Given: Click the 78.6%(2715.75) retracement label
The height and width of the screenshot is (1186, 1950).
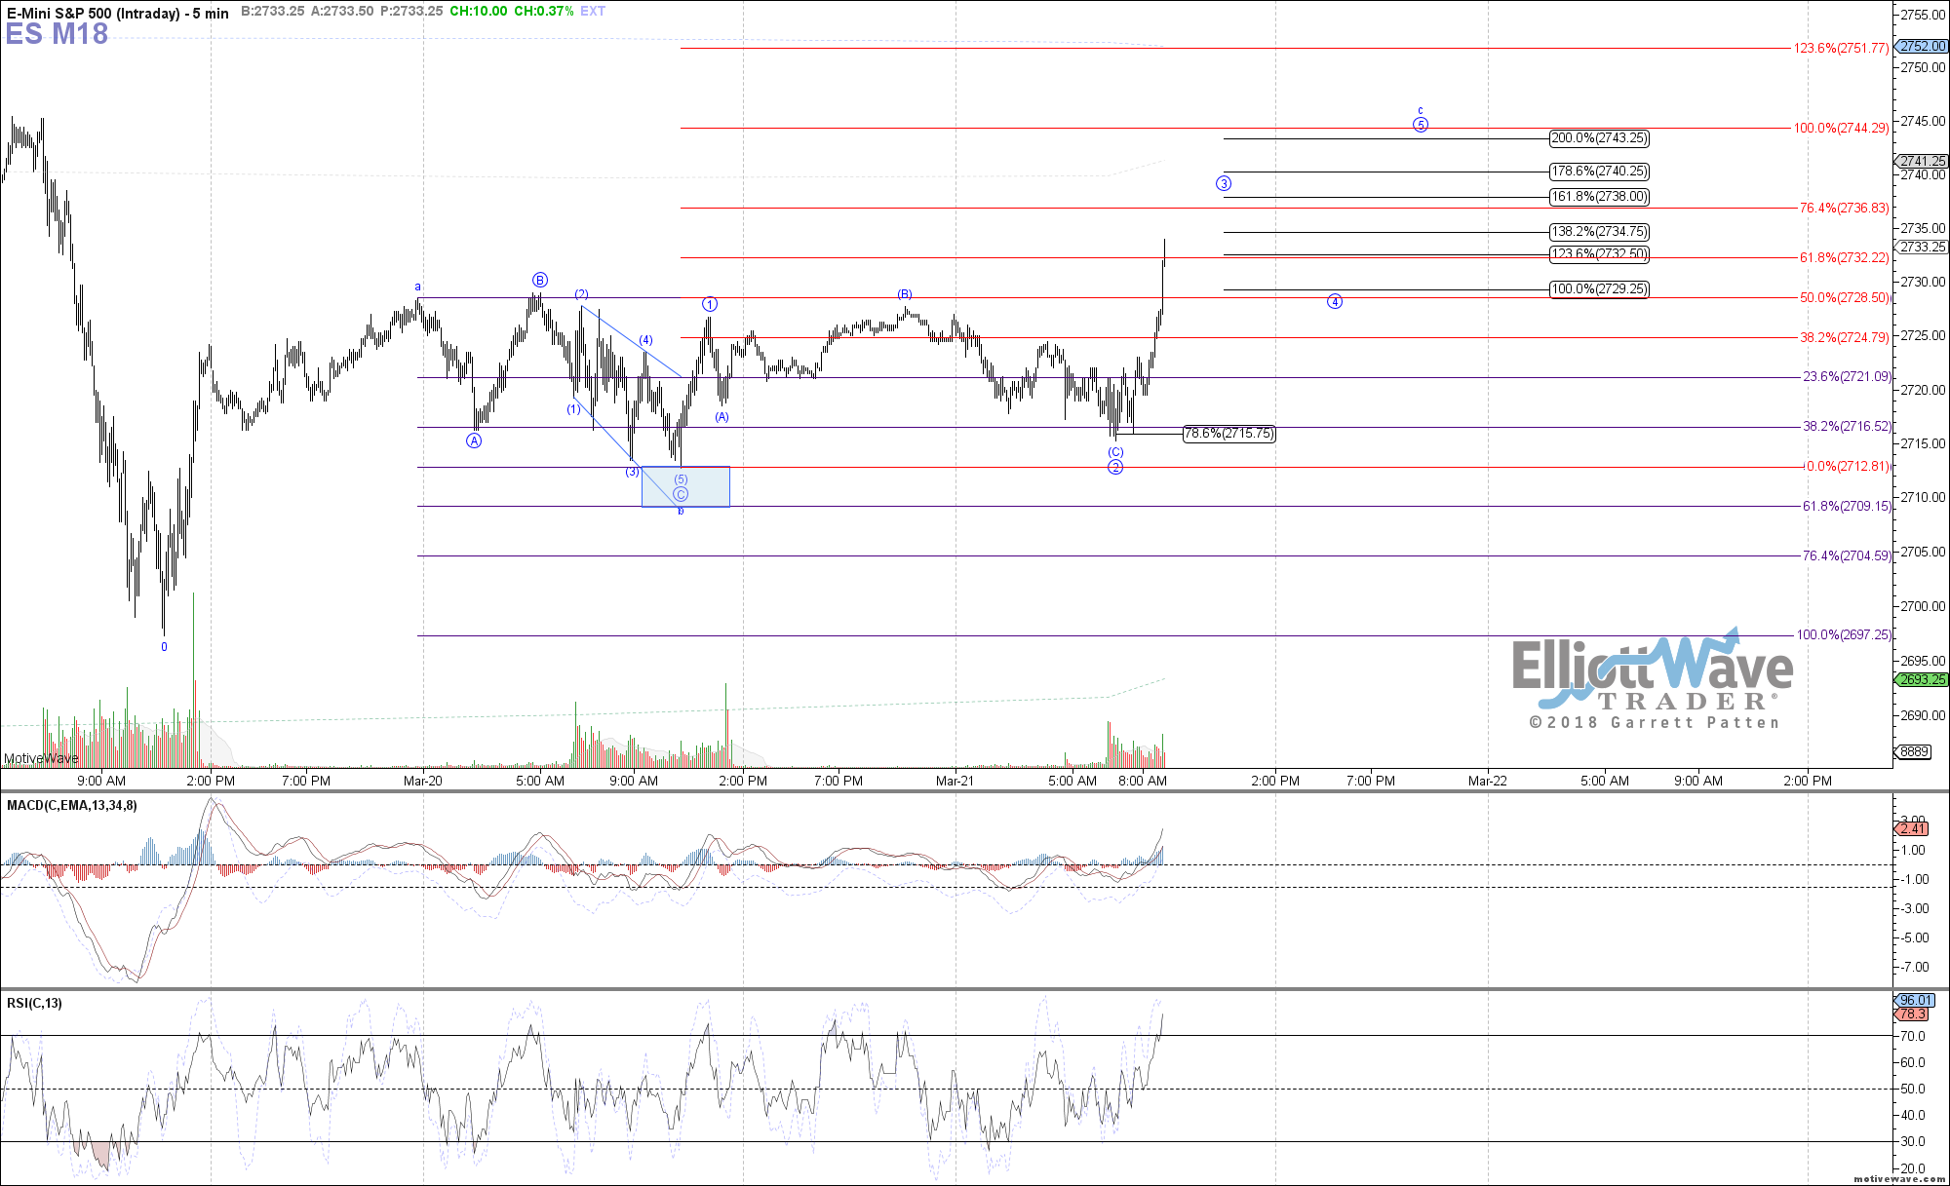Looking at the screenshot, I should 1228,434.
